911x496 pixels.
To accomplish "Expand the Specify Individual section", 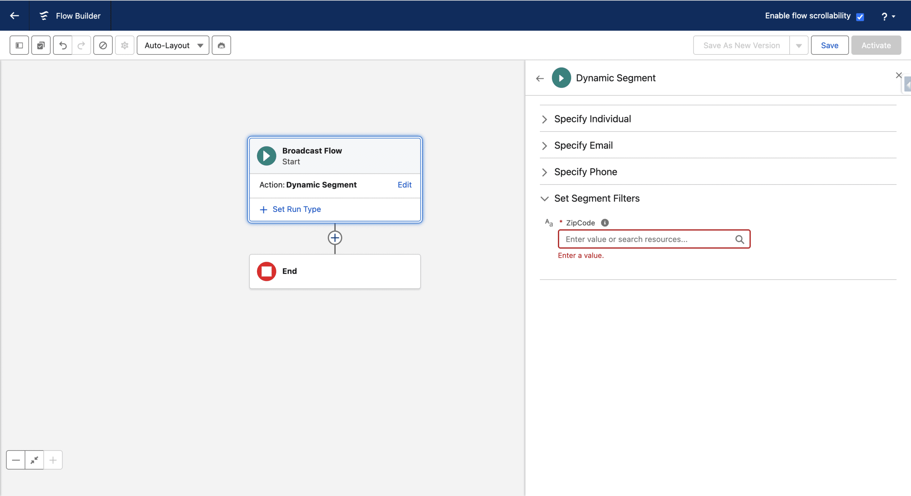I will pyautogui.click(x=593, y=119).
